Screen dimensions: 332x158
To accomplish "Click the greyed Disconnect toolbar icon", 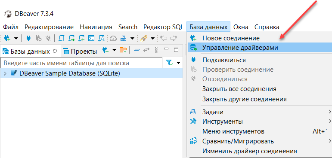I will coord(48,38).
